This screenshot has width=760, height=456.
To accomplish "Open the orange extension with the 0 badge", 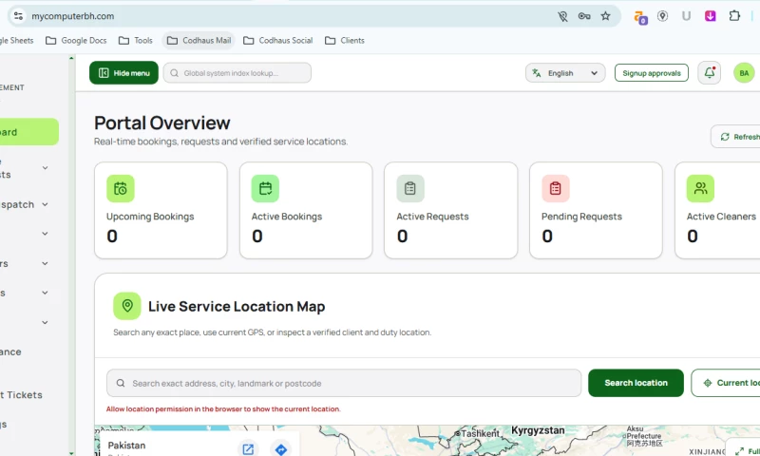I will [x=640, y=17].
